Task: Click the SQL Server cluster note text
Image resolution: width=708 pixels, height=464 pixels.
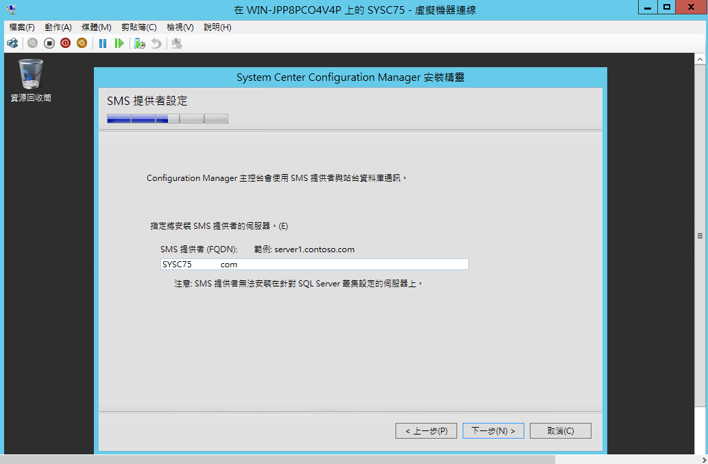Action: 298,284
